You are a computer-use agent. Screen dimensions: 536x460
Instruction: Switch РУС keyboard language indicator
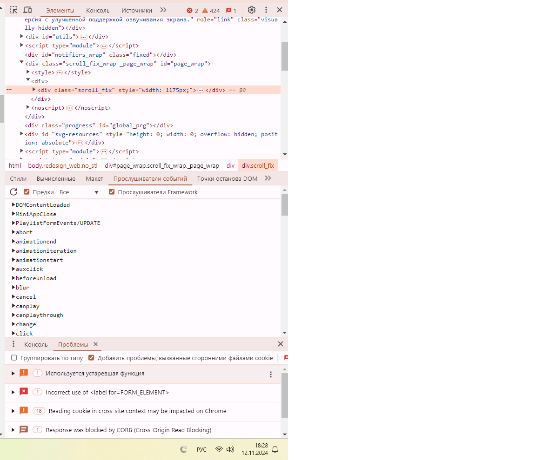pyautogui.click(x=201, y=449)
